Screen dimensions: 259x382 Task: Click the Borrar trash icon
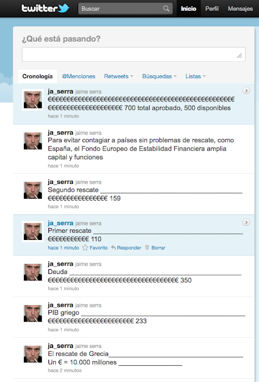pos(147,248)
